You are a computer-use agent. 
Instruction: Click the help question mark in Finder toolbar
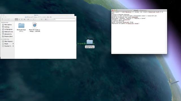click(x=2, y=19)
